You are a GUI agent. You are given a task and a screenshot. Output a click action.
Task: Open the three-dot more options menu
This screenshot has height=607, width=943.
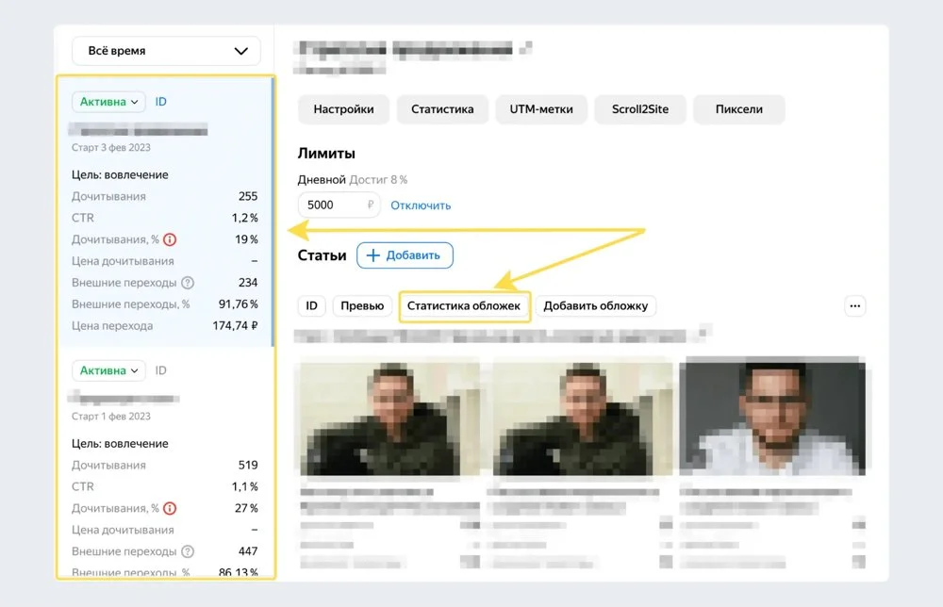[855, 305]
